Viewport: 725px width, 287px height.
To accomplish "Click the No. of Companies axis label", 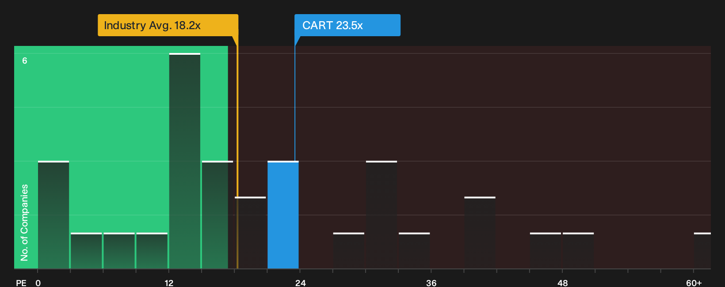I will coord(24,223).
